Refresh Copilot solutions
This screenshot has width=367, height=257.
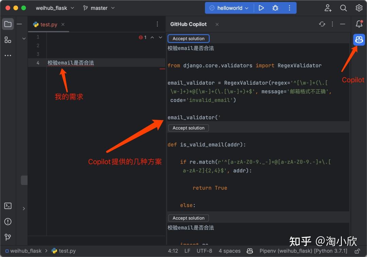pos(322,24)
